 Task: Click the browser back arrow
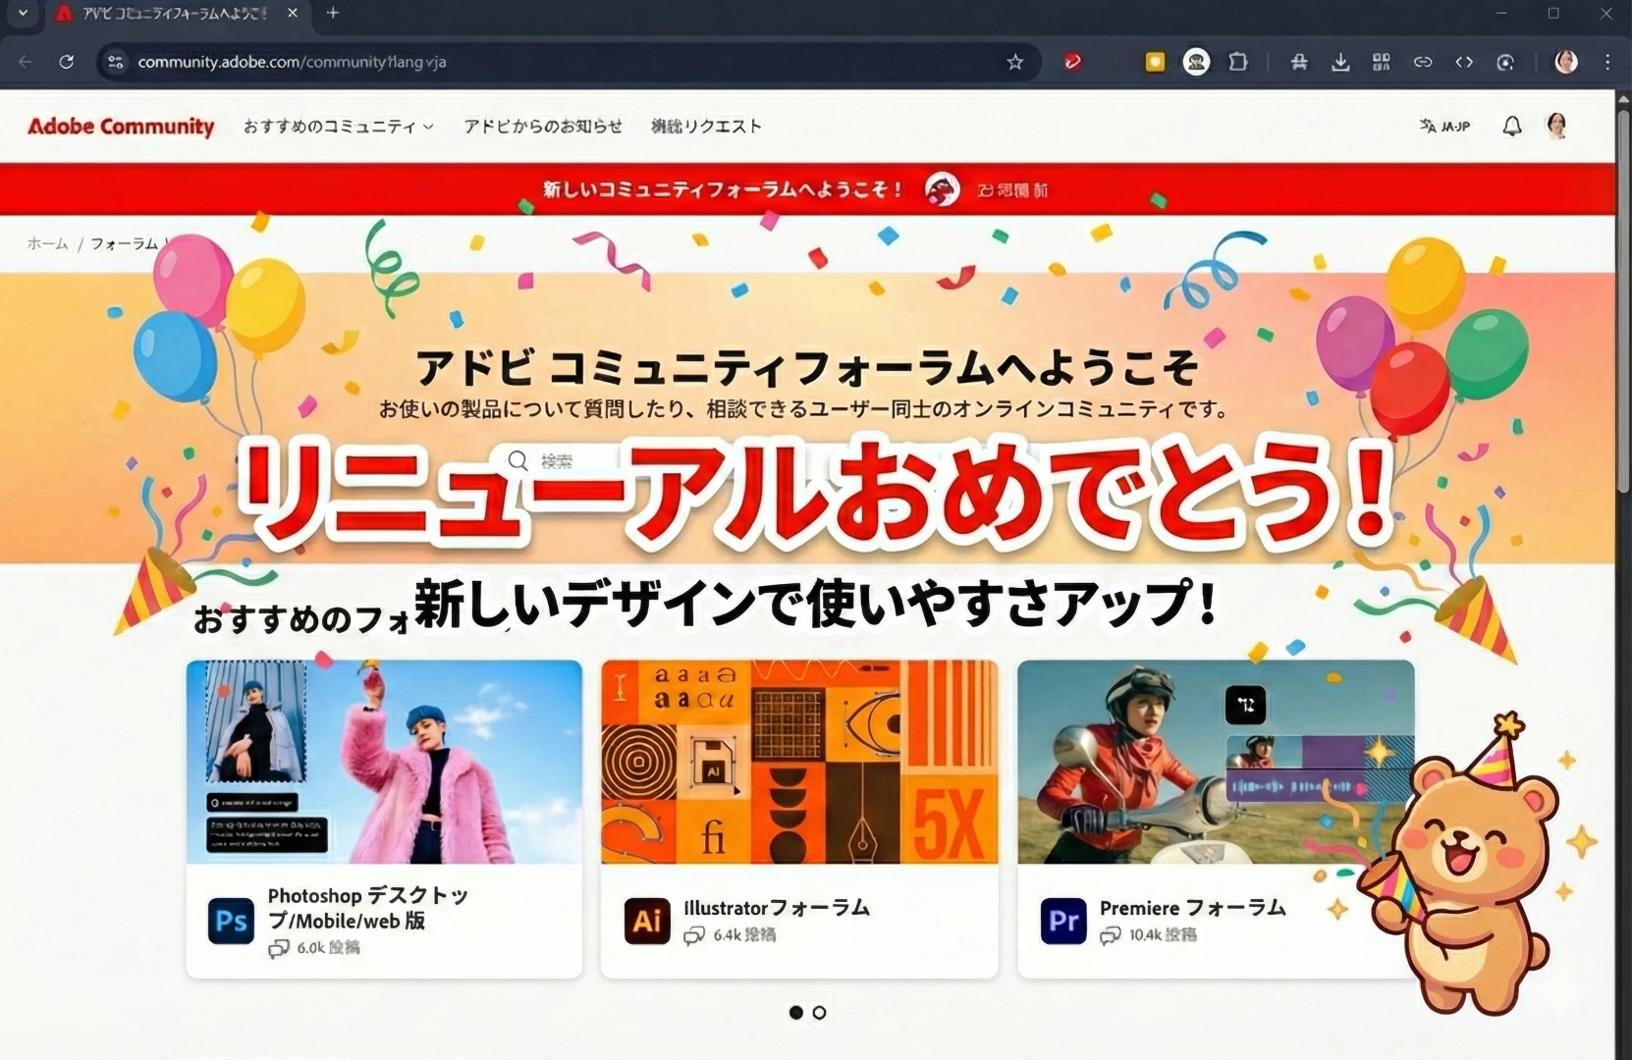tap(26, 62)
